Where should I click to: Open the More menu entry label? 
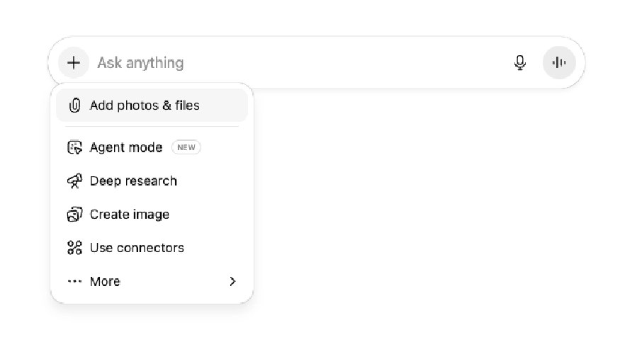tap(105, 281)
